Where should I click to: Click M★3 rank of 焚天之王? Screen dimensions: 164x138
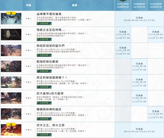click(29, 130)
